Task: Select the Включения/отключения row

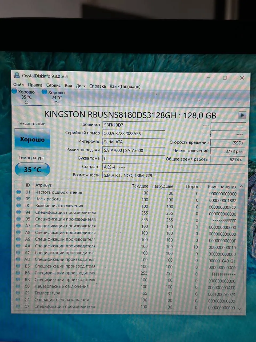Action: [x=127, y=206]
